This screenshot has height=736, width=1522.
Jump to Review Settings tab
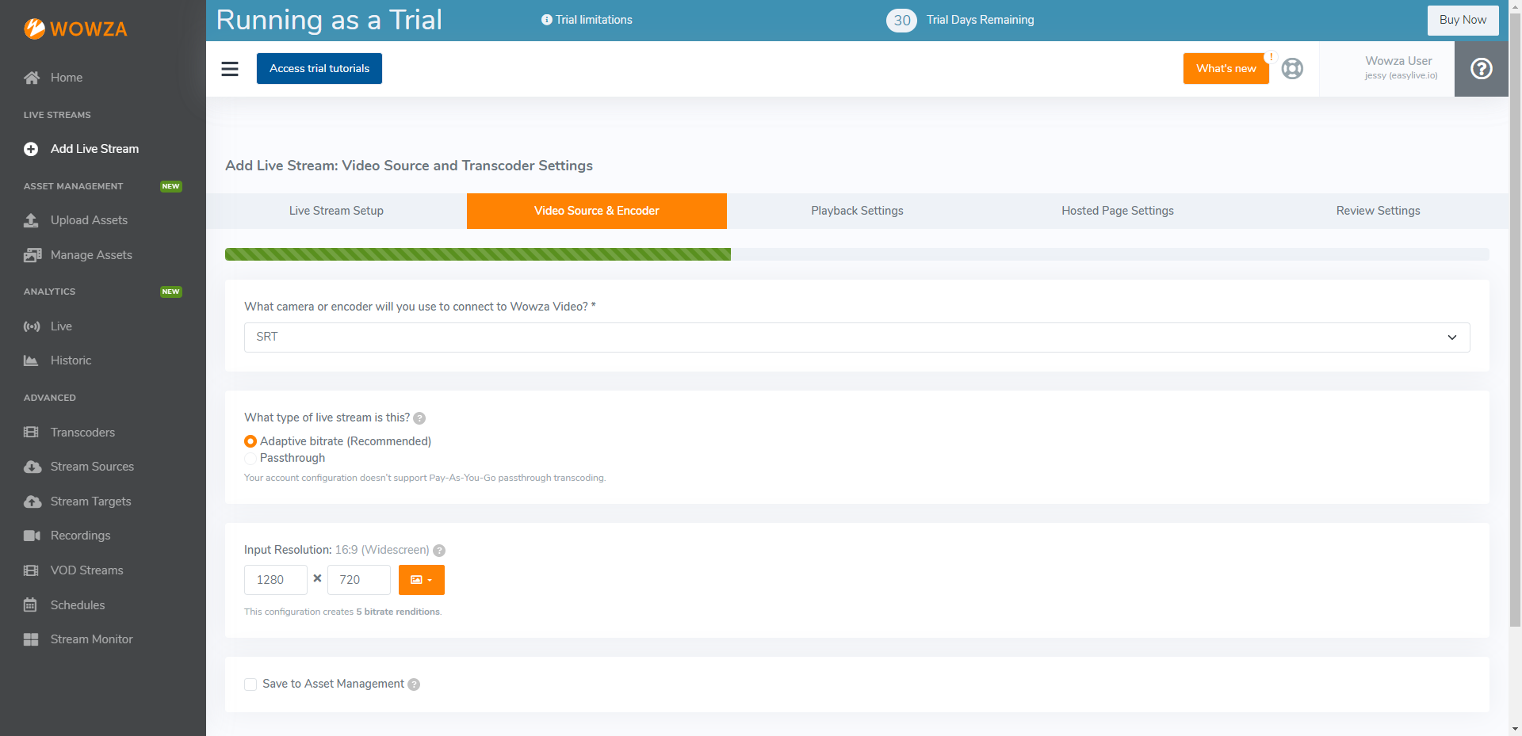pos(1379,211)
